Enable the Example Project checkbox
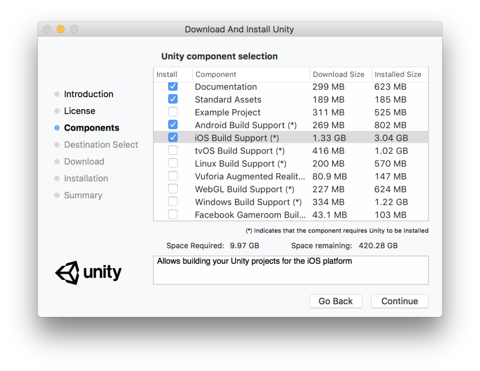Screen dimensions: 480x371 tap(173, 112)
